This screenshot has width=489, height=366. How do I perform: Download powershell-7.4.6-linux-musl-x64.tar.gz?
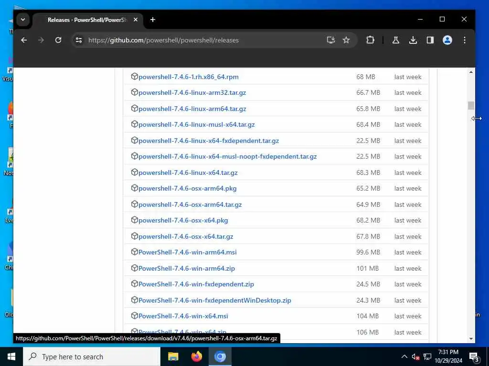[x=196, y=124]
